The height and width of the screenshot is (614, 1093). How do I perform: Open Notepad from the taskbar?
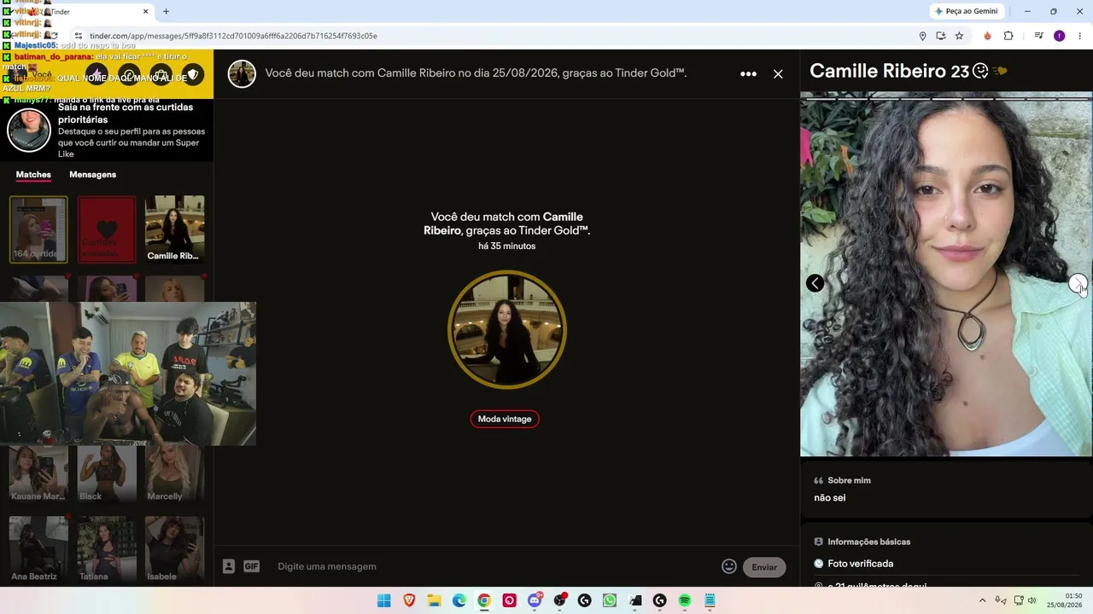pos(710,601)
